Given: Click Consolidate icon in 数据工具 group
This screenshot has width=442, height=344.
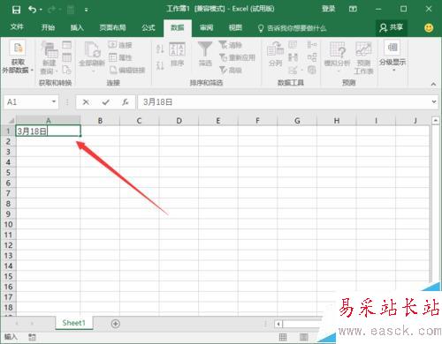Looking at the screenshot, I should 312,45.
